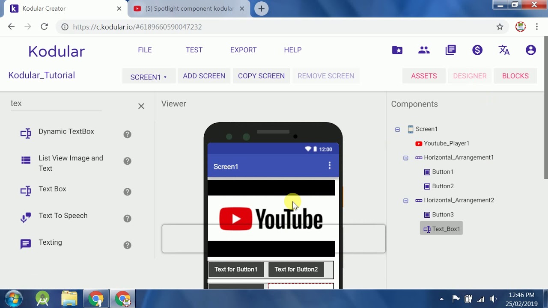Select the List View Image and Text icon
Viewport: 548px width, 308px height.
(x=26, y=160)
